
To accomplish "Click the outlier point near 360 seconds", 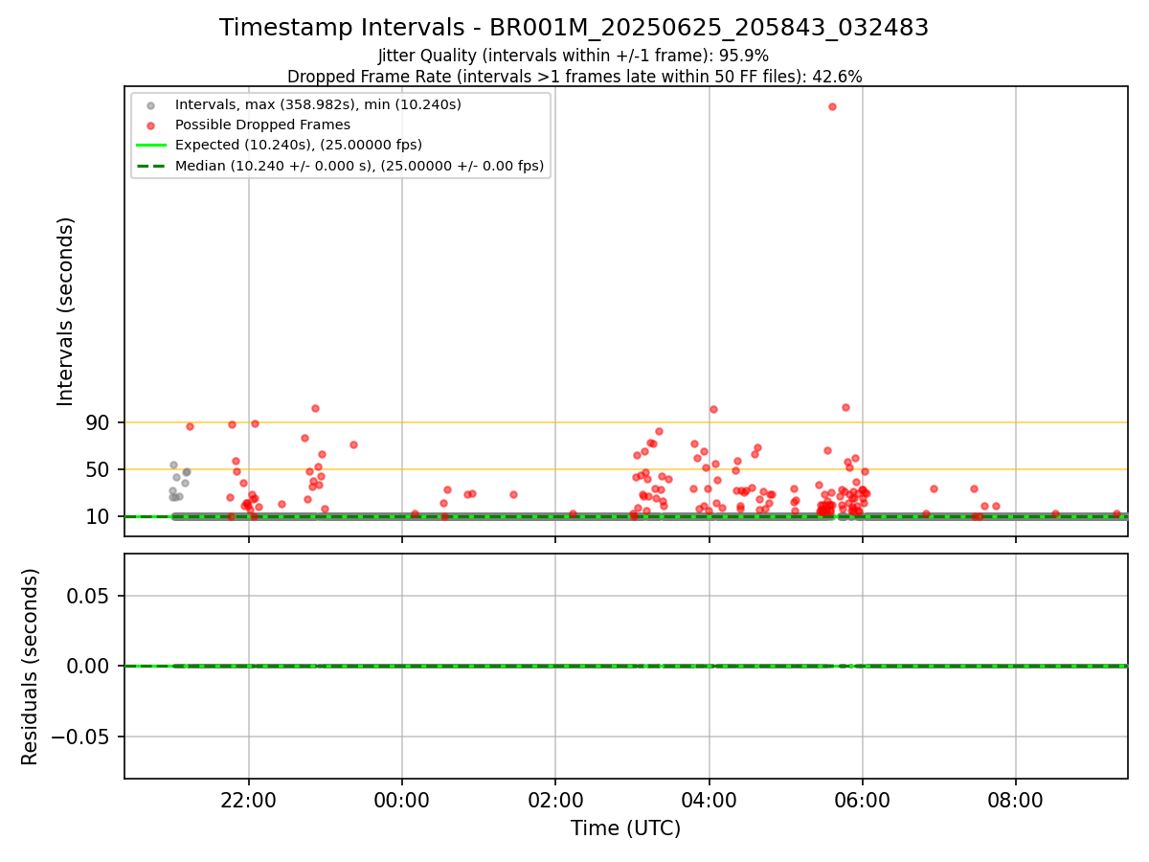I will pos(832,106).
